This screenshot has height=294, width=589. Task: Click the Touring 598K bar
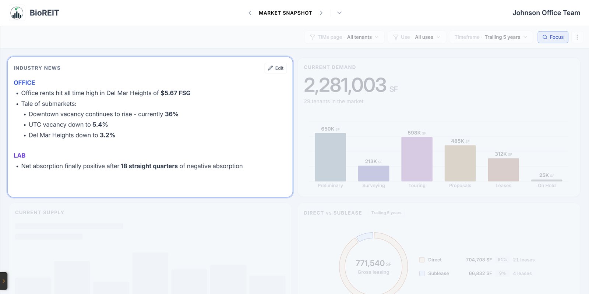click(417, 159)
